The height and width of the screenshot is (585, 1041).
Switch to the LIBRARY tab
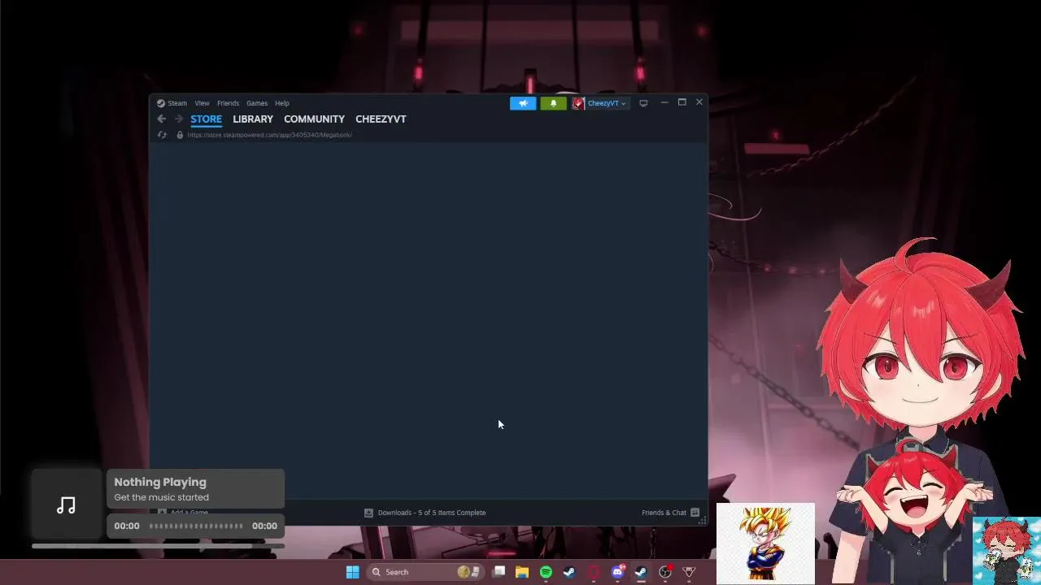[x=253, y=119]
